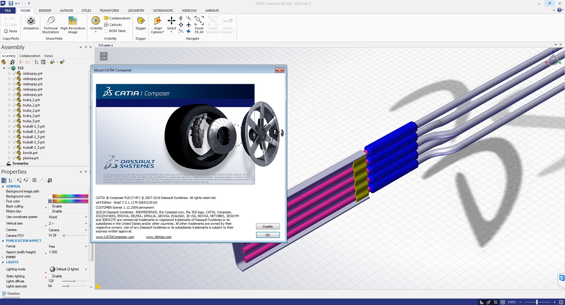
Task: Uncheck the truba_1.prt visibility checkbox
Action: point(14,100)
